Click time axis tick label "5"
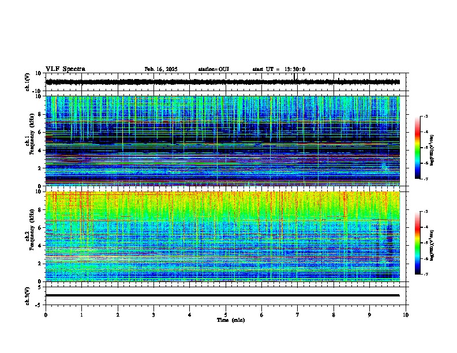457x353 pixels. 226,315
